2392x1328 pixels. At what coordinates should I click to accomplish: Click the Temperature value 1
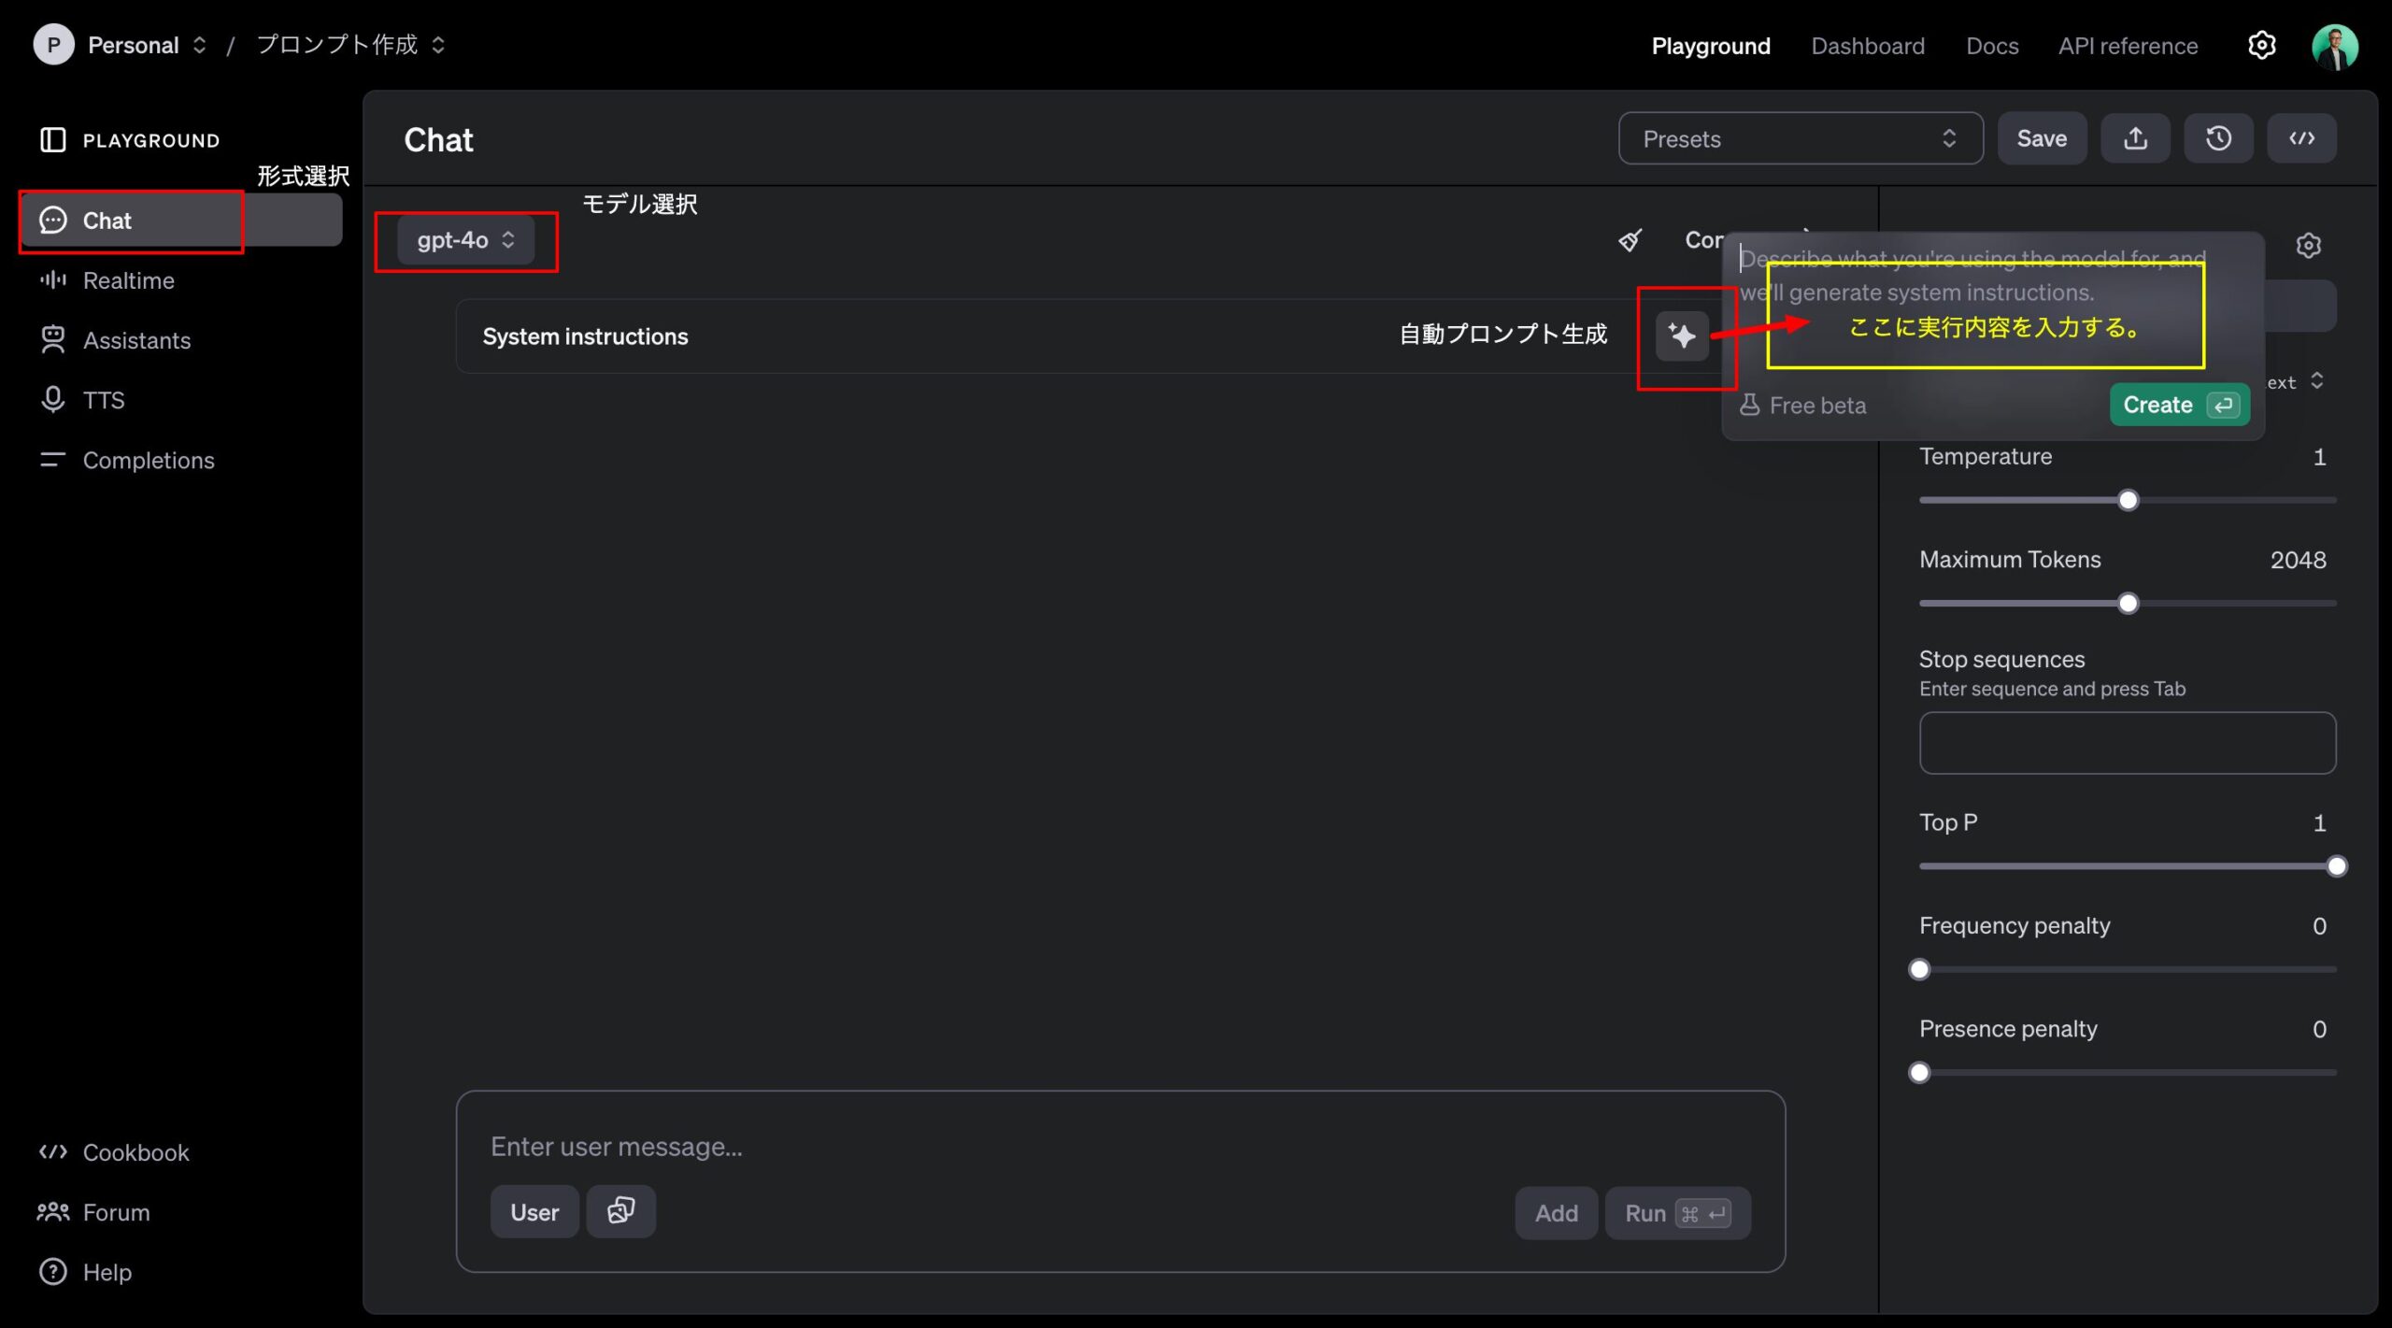click(x=2318, y=456)
